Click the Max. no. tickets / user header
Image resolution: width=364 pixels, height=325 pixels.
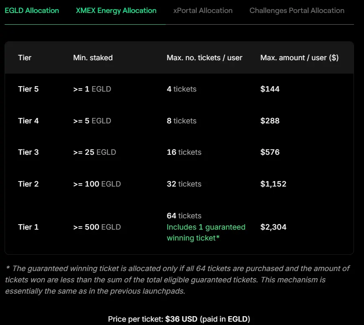(205, 58)
